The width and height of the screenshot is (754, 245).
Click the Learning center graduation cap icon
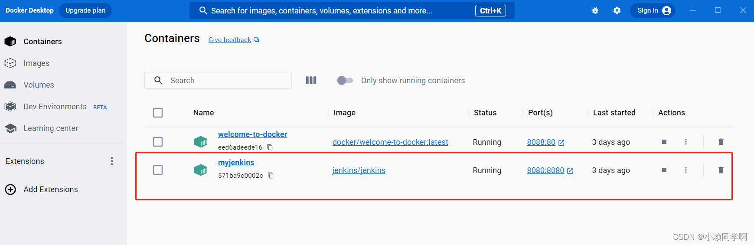pos(10,128)
